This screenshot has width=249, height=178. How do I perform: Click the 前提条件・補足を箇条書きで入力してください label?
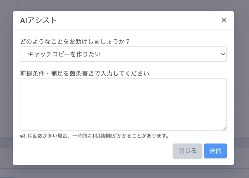point(85,73)
